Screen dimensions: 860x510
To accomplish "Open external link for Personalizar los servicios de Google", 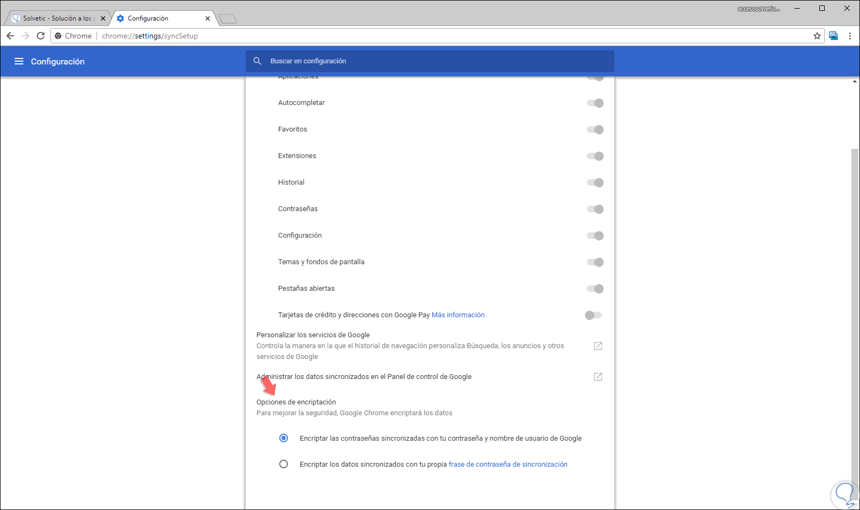I will click(x=598, y=346).
